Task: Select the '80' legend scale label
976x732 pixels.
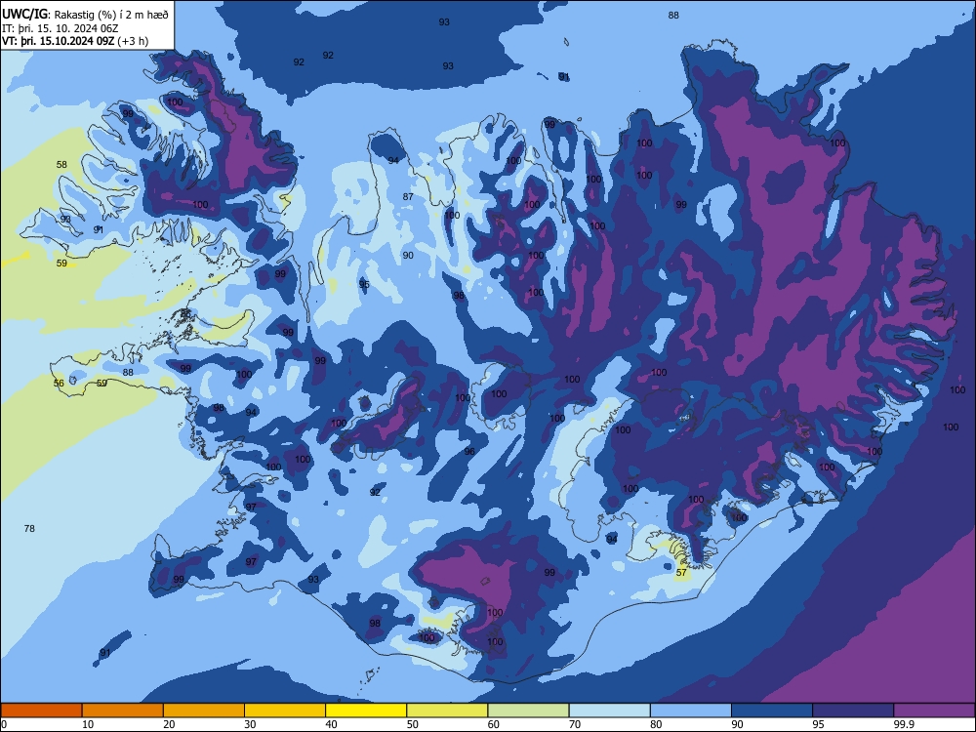Action: click(x=656, y=724)
